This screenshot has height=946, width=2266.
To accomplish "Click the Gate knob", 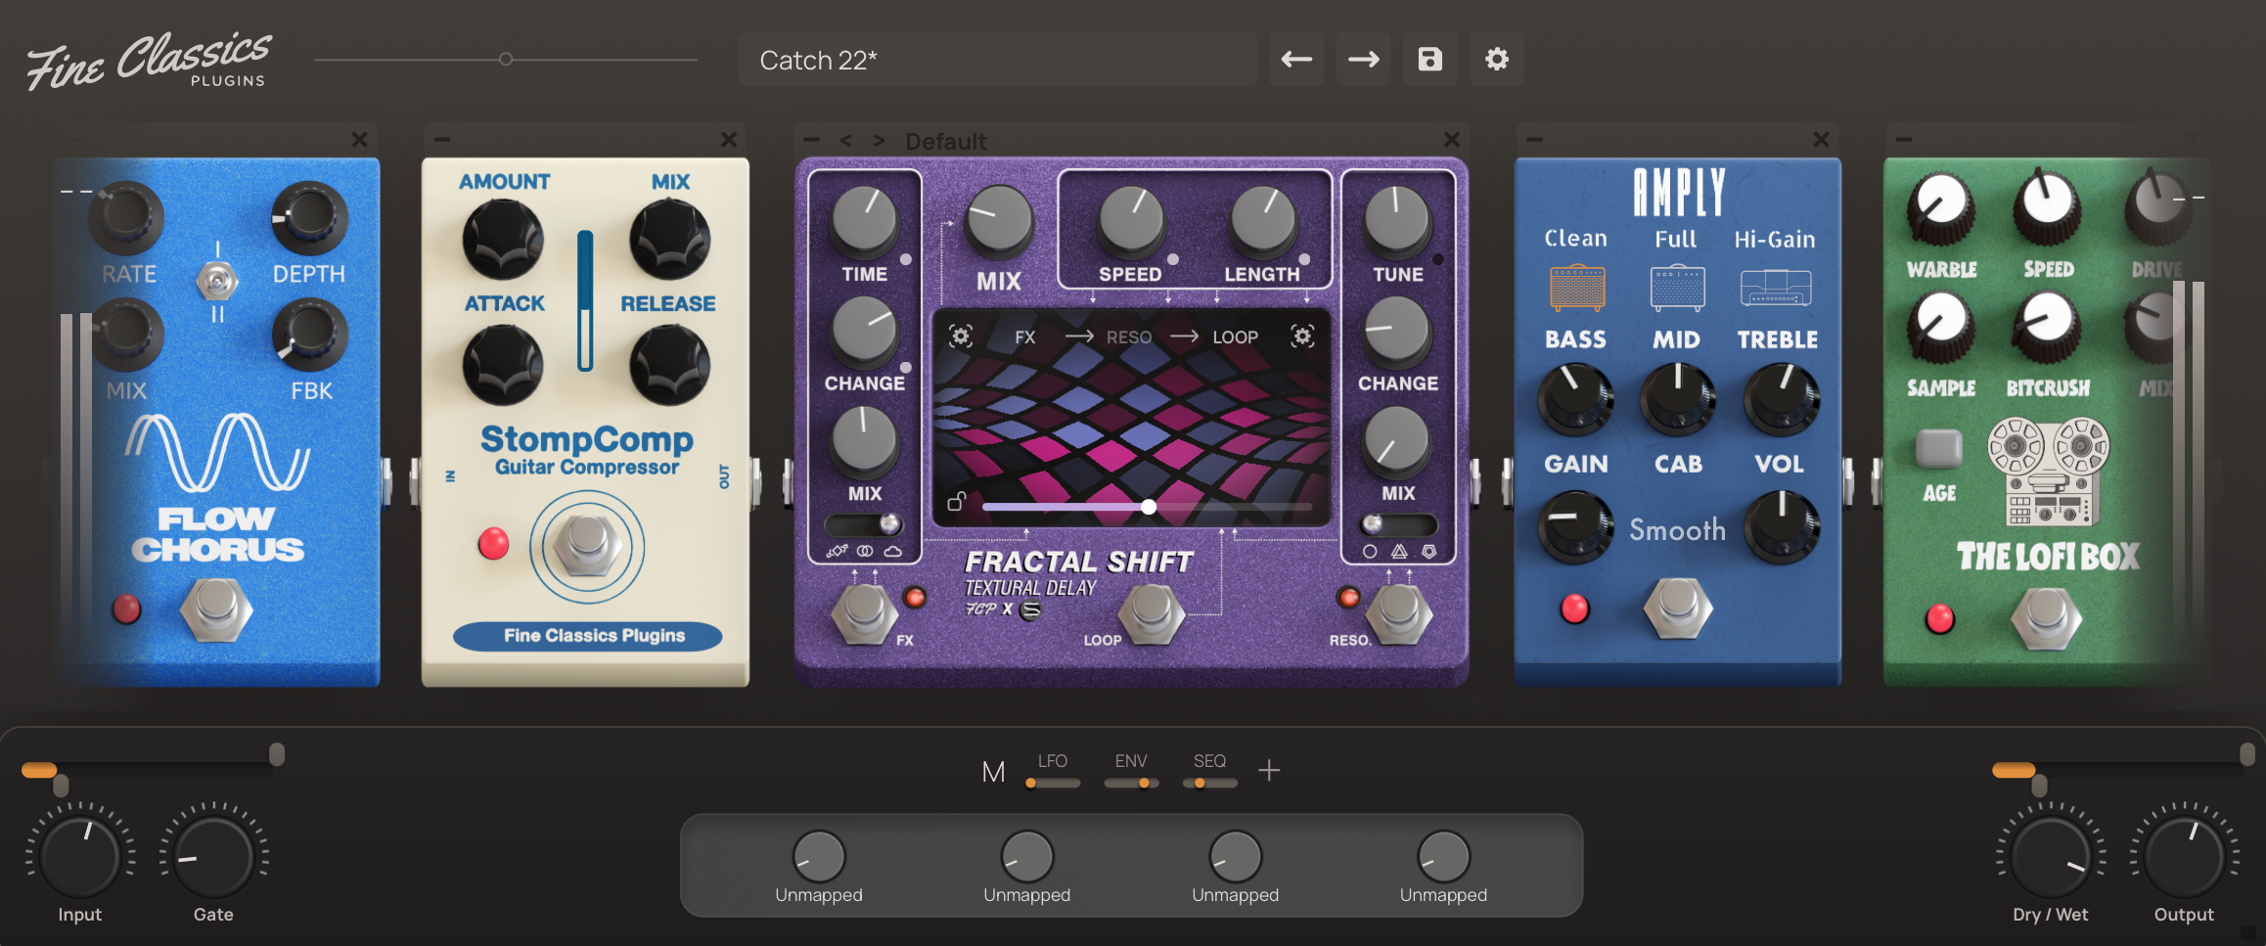I will [x=213, y=857].
